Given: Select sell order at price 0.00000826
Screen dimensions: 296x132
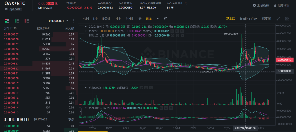Looking at the screenshot, I should 39,49.
